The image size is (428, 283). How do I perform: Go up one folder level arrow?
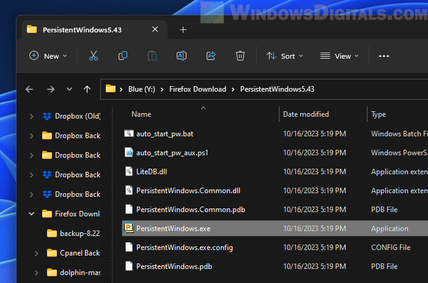pyautogui.click(x=87, y=89)
